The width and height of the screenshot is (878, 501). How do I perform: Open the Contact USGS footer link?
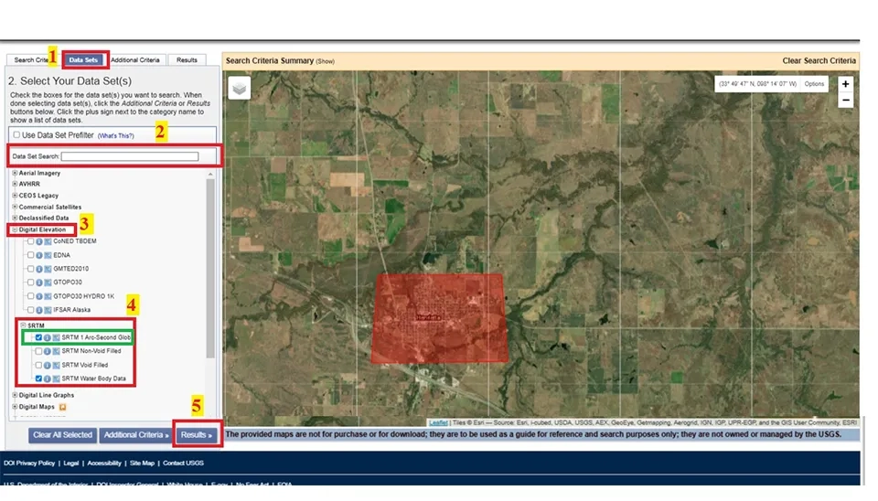183,464
